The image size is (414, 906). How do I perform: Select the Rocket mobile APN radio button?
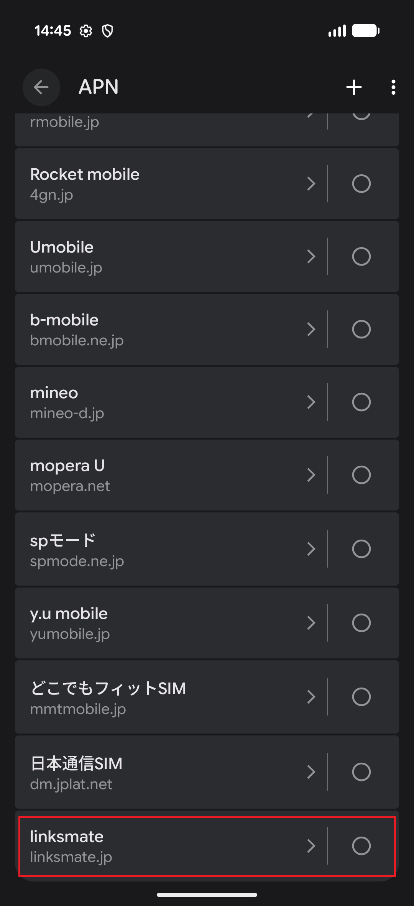coord(361,184)
